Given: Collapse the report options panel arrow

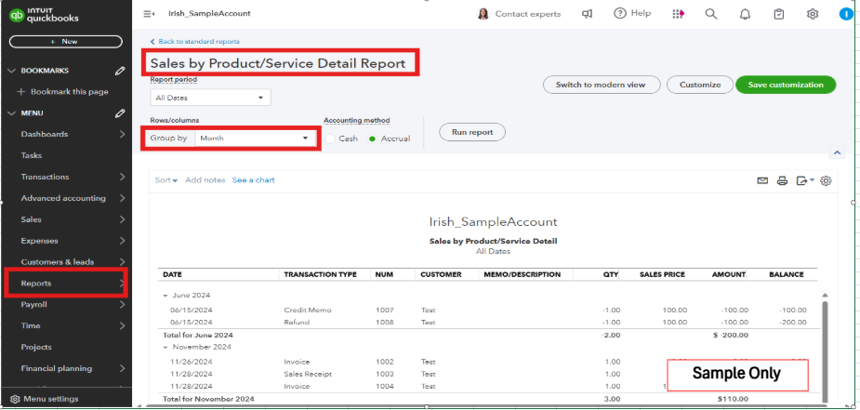Looking at the screenshot, I should (x=837, y=152).
